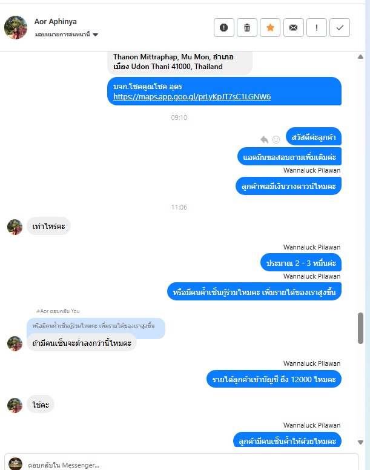This screenshot has height=470, width=370.
Task: Flag conversation with the exclamation mark icon
Action: [x=316, y=28]
